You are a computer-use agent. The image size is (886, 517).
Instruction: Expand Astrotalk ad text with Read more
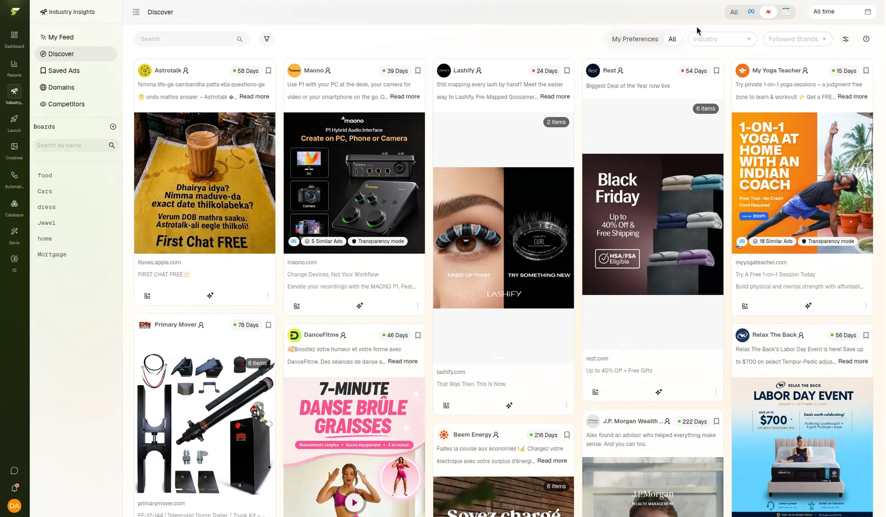[254, 96]
